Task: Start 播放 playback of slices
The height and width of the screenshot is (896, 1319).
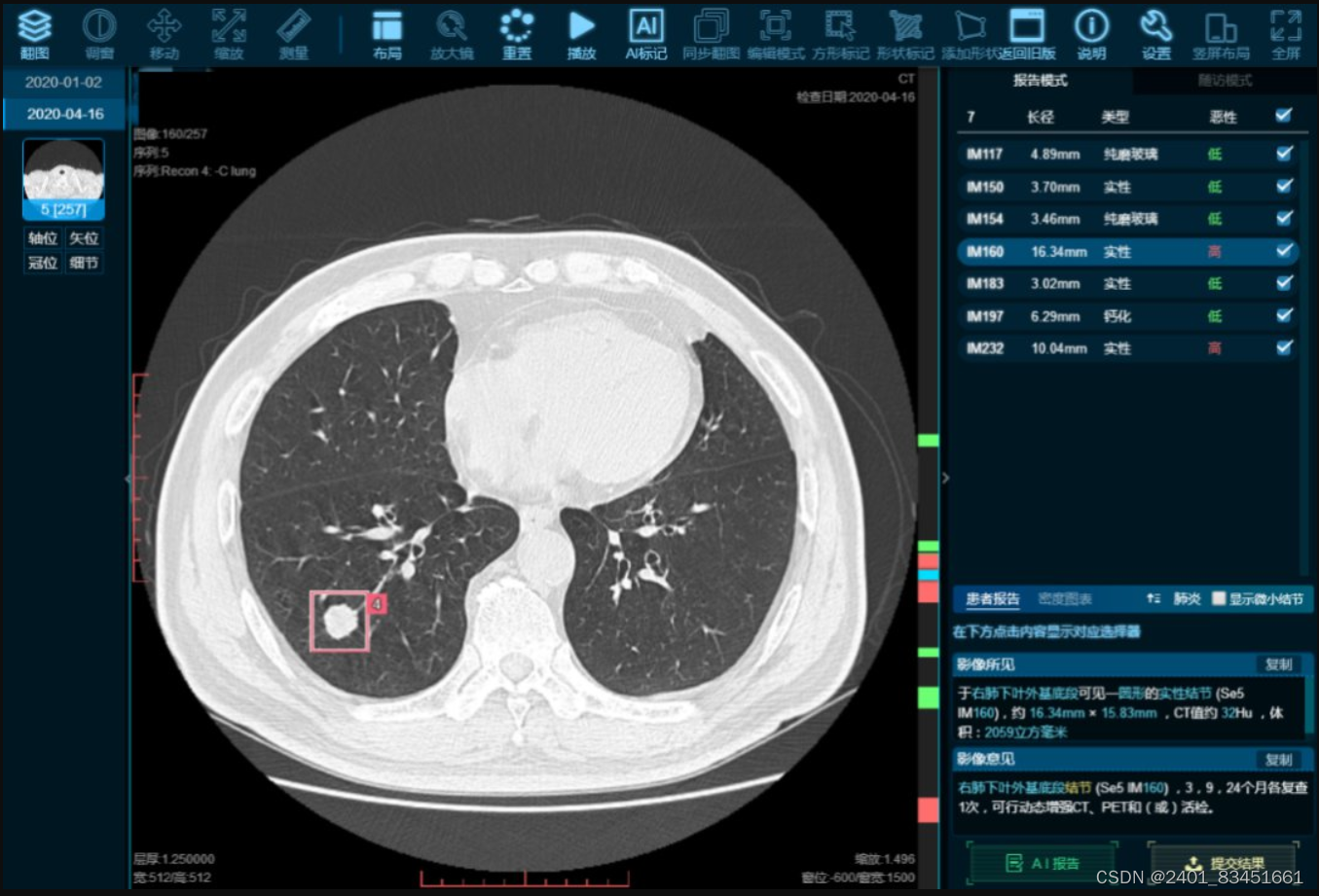Action: tap(581, 33)
